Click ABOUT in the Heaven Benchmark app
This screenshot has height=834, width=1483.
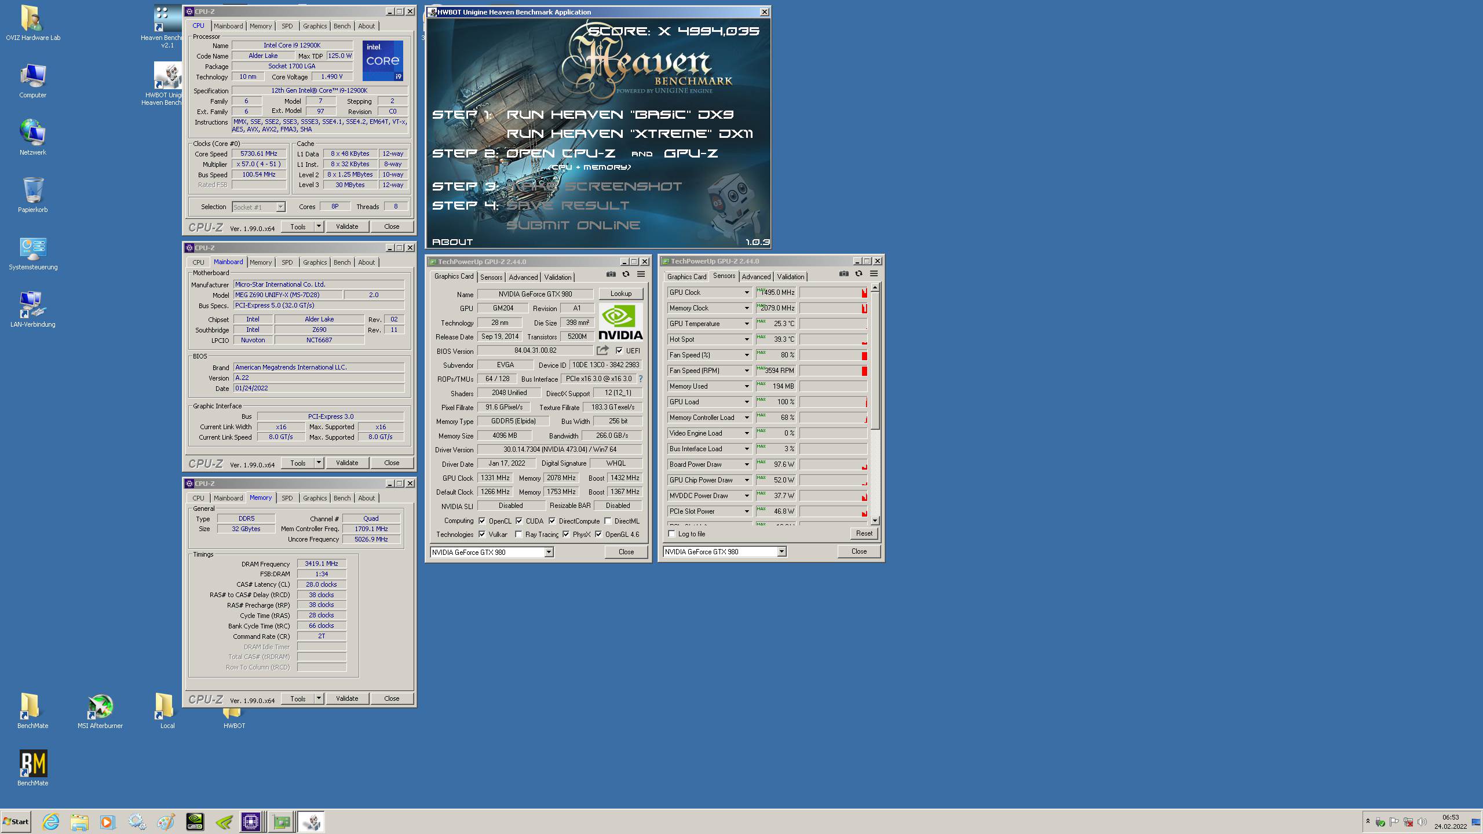(452, 242)
